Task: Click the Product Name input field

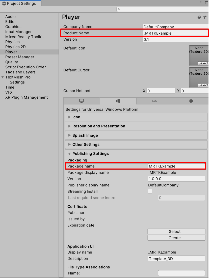Action: pos(175,33)
